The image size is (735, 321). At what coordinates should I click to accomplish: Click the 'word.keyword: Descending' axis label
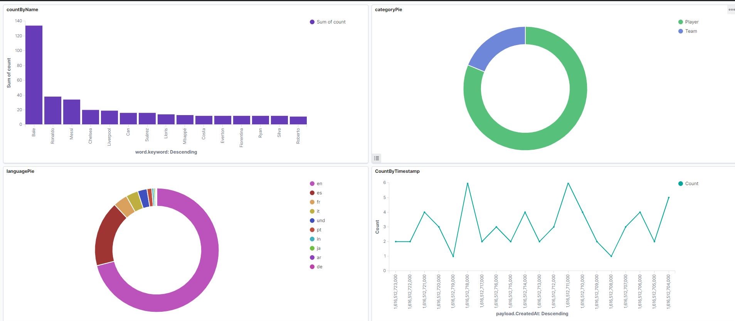tap(166, 152)
